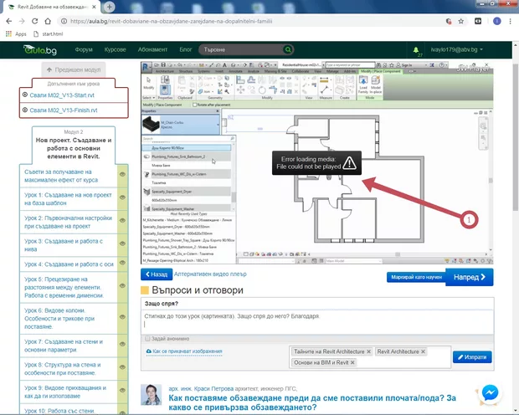Go to the Форум menu item
The height and width of the screenshot is (415, 519).
click(x=84, y=50)
